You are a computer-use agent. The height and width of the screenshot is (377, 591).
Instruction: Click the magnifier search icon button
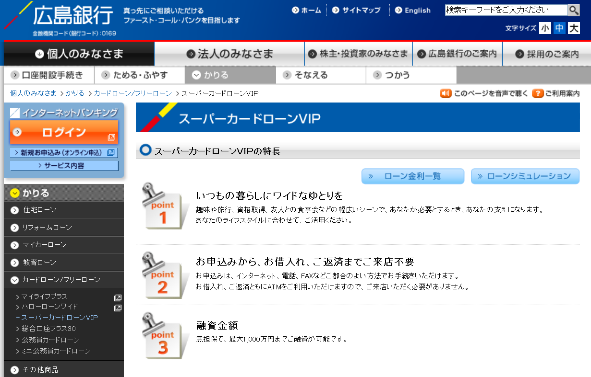(x=574, y=10)
